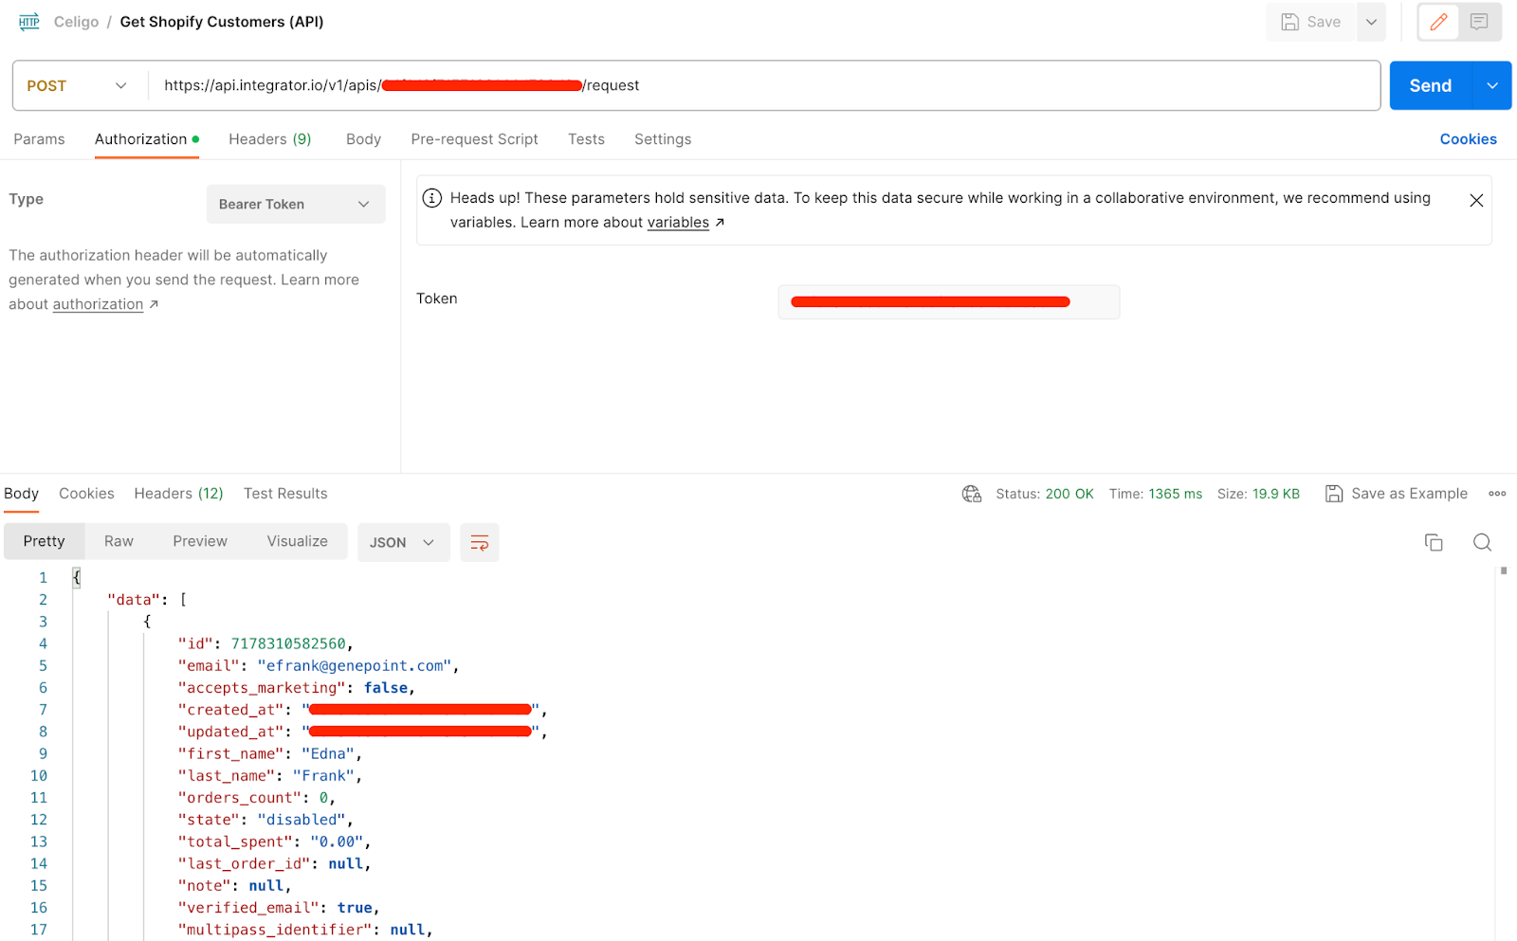Open the POST method dropdown

(76, 85)
